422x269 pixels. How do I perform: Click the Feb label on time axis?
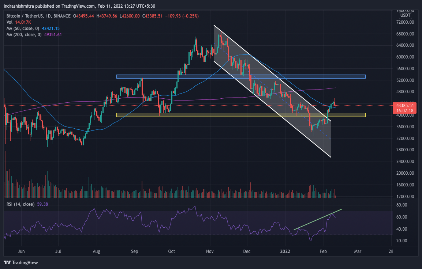(x=324, y=251)
